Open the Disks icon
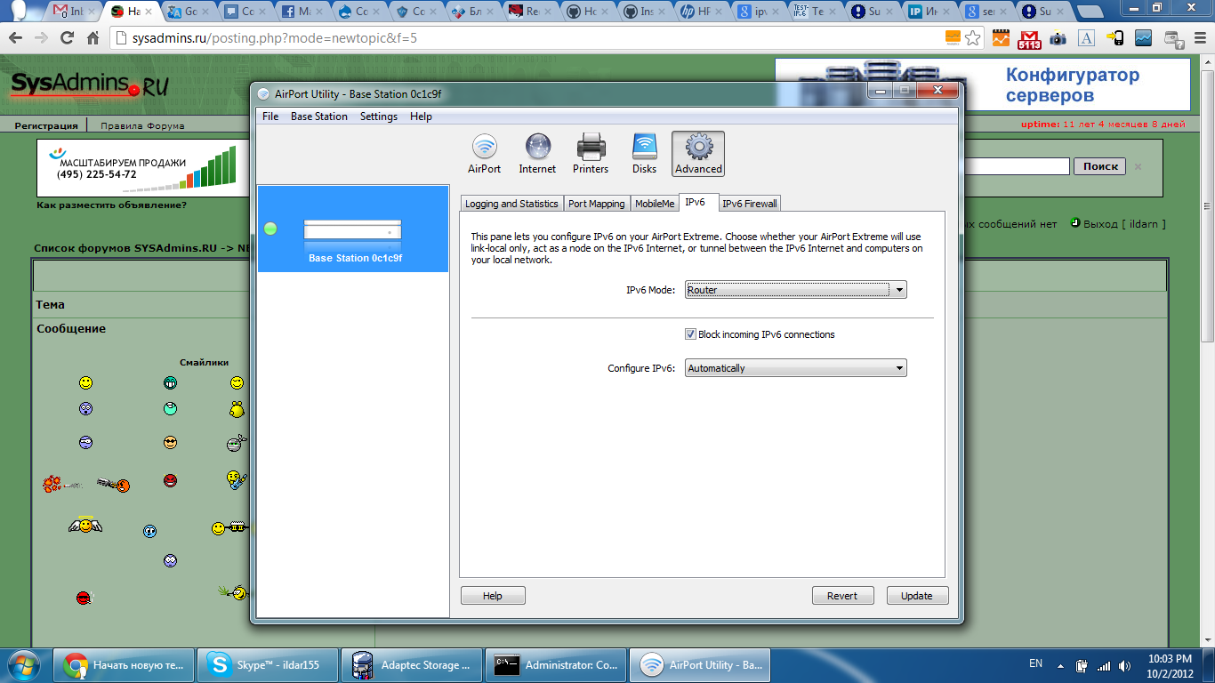The width and height of the screenshot is (1215, 683). coord(644,154)
